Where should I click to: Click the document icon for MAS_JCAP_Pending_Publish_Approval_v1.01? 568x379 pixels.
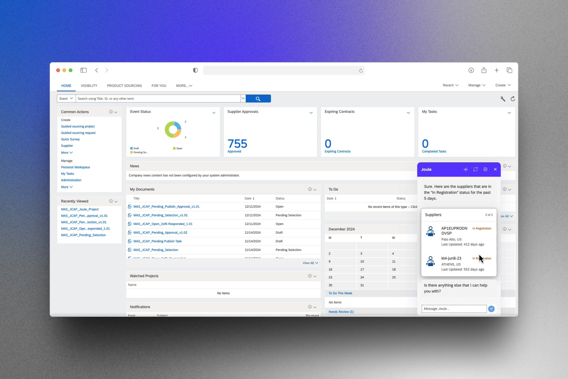coord(130,206)
